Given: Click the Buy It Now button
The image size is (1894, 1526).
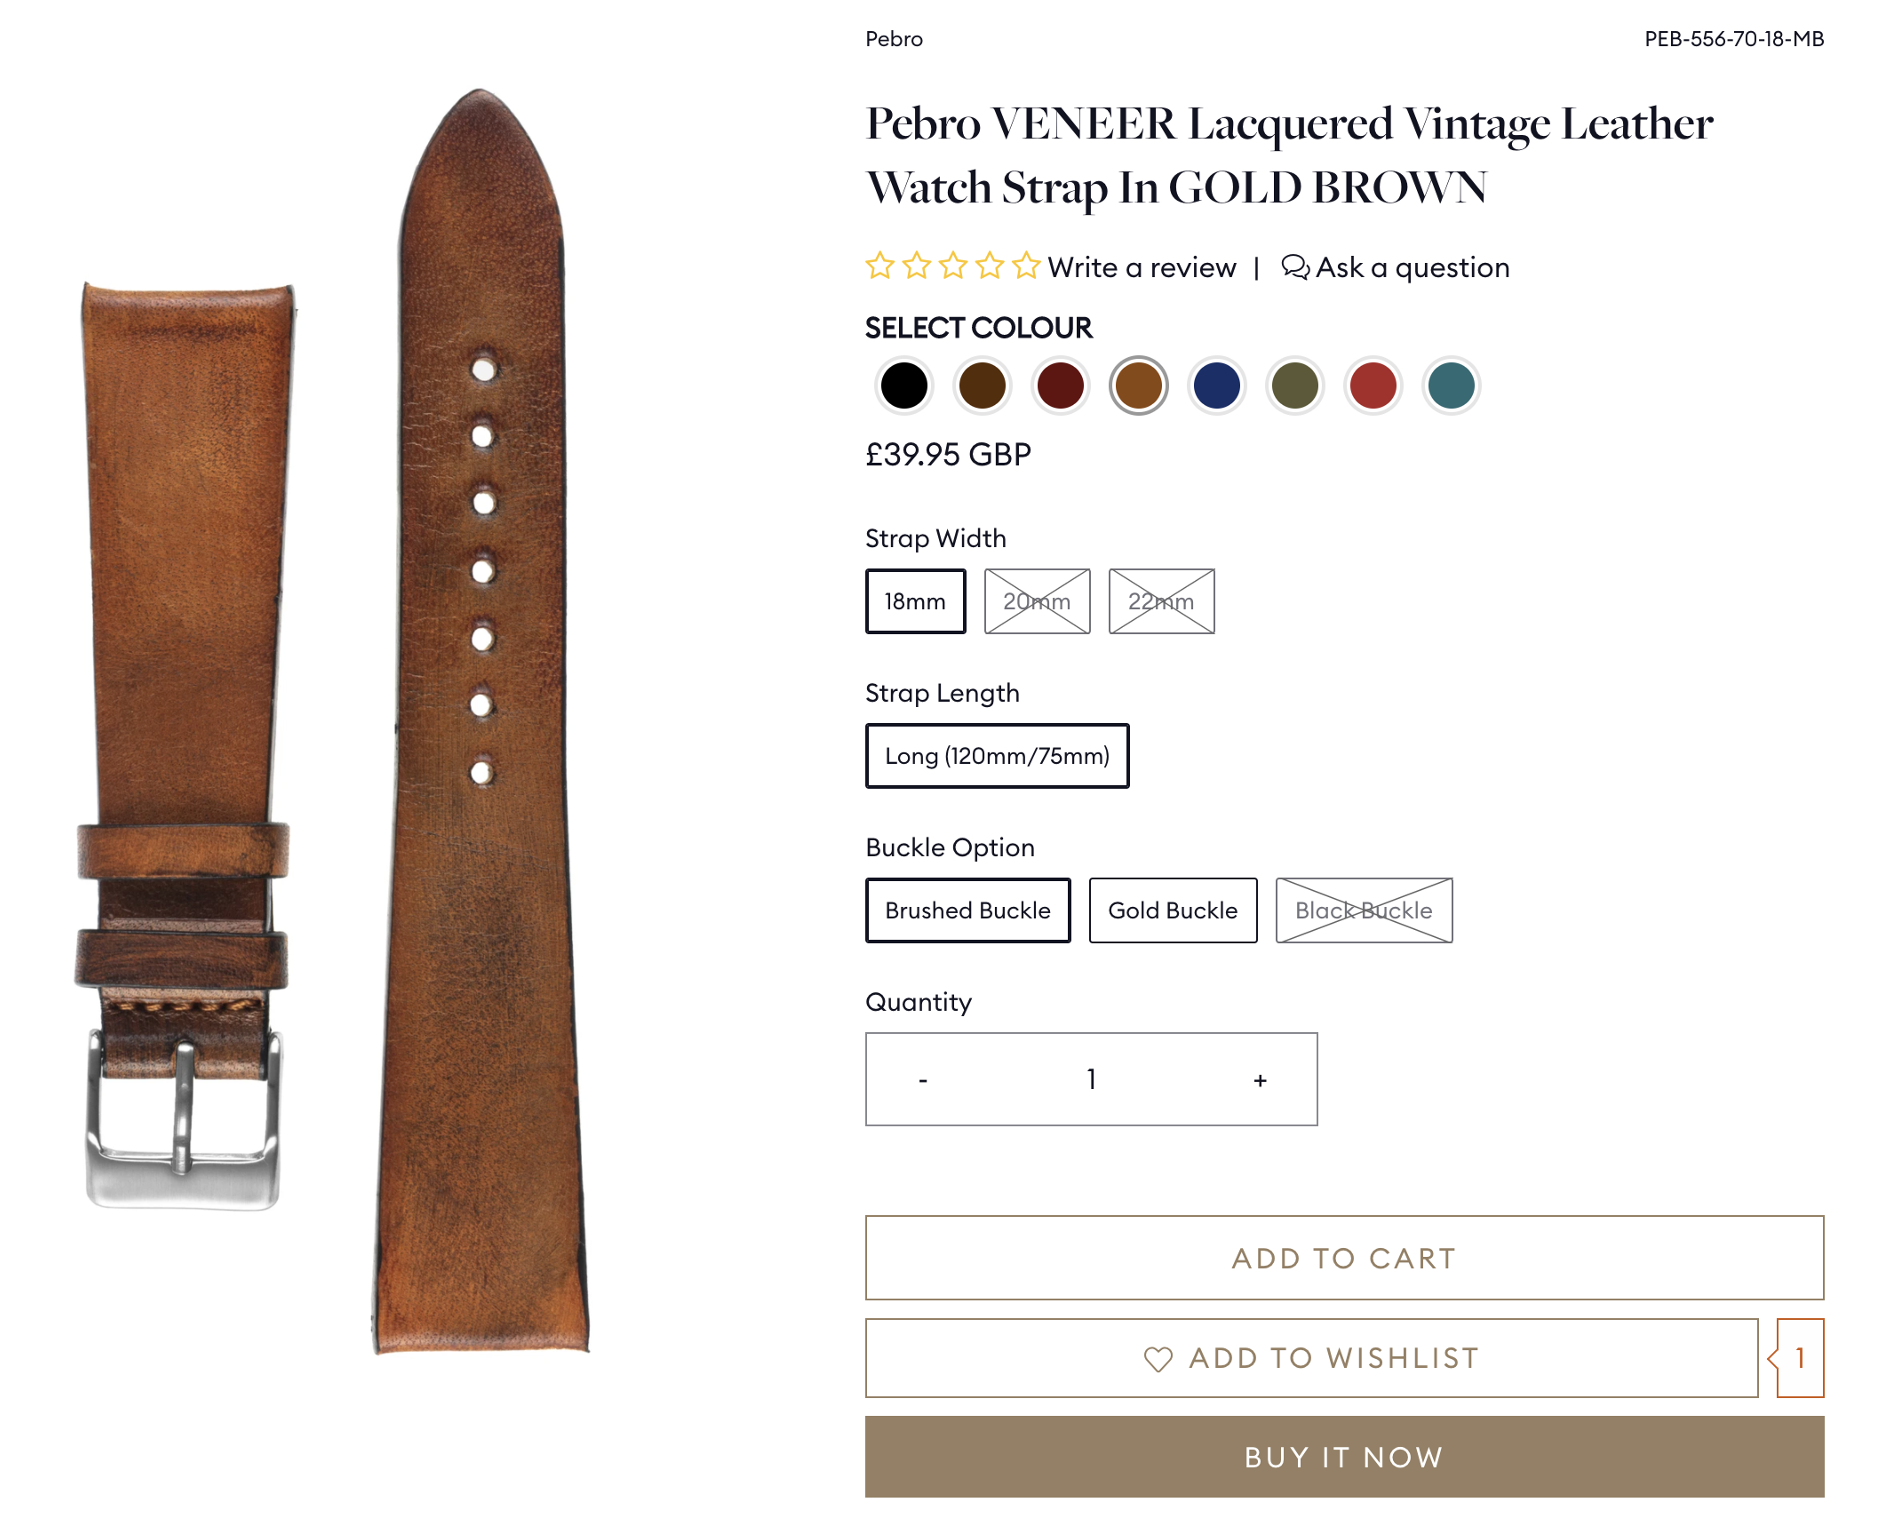Looking at the screenshot, I should (x=1344, y=1457).
